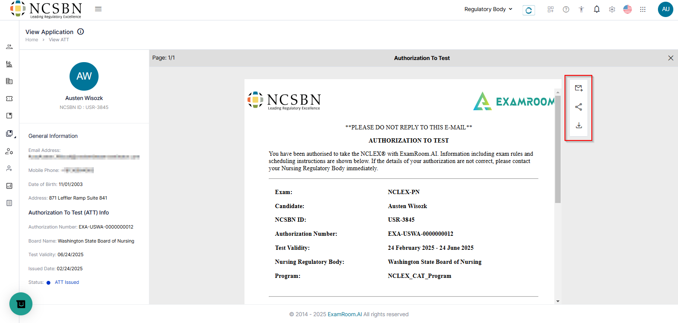This screenshot has width=678, height=323.
Task: Click the Test Validity 06/24/2025 value
Action: 70,254
